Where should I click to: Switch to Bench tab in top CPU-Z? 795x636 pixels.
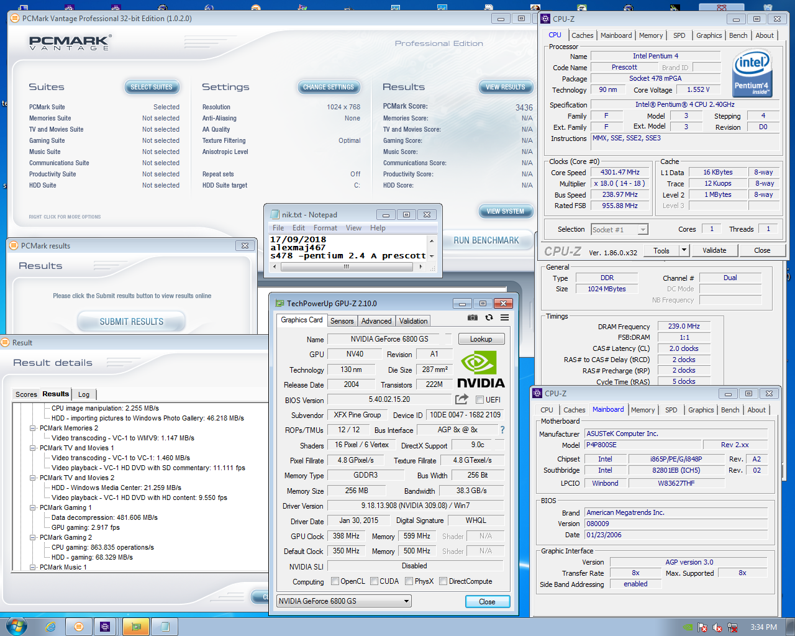pos(738,35)
